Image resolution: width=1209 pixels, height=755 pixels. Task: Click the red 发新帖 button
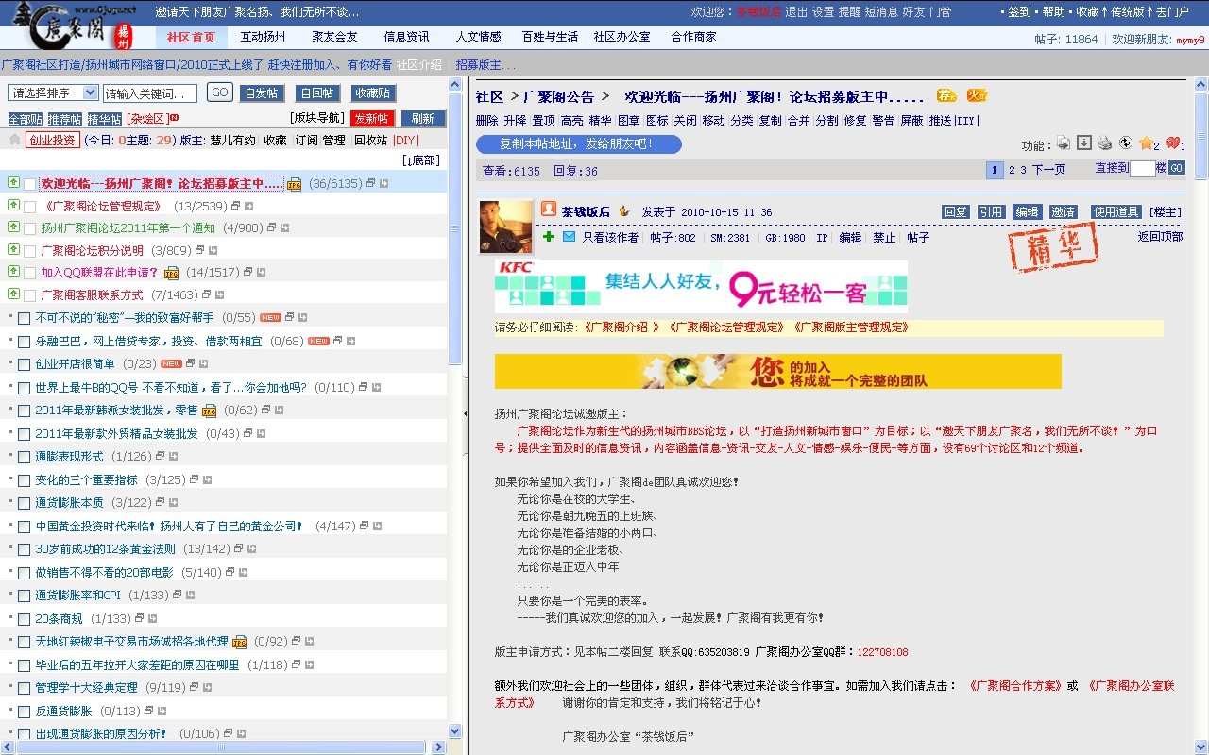[x=371, y=118]
